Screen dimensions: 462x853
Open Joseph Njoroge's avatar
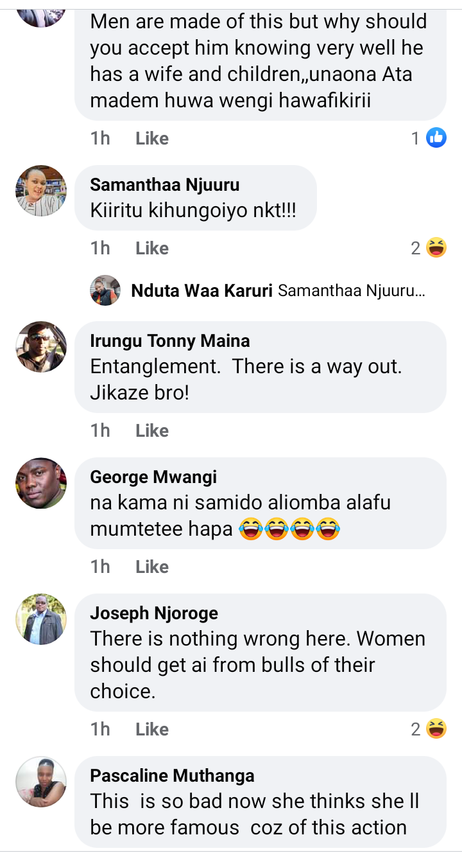tap(41, 619)
